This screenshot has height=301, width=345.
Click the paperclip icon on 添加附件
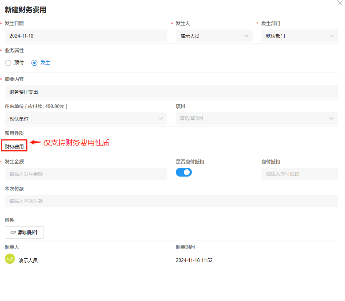point(13,232)
